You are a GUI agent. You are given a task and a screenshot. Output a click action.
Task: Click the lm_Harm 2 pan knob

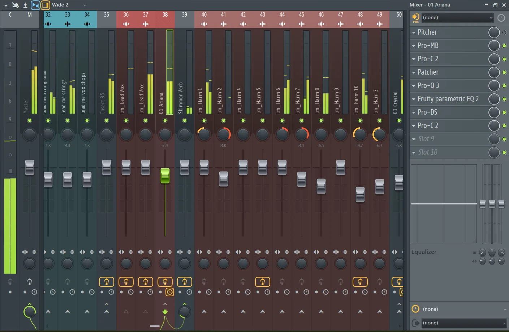tap(224, 134)
